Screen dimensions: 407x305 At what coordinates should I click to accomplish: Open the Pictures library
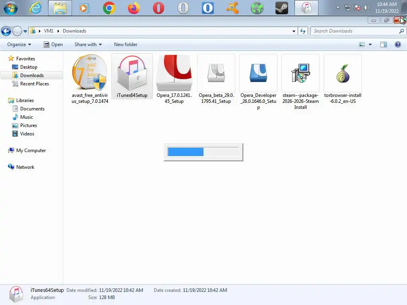click(x=29, y=125)
